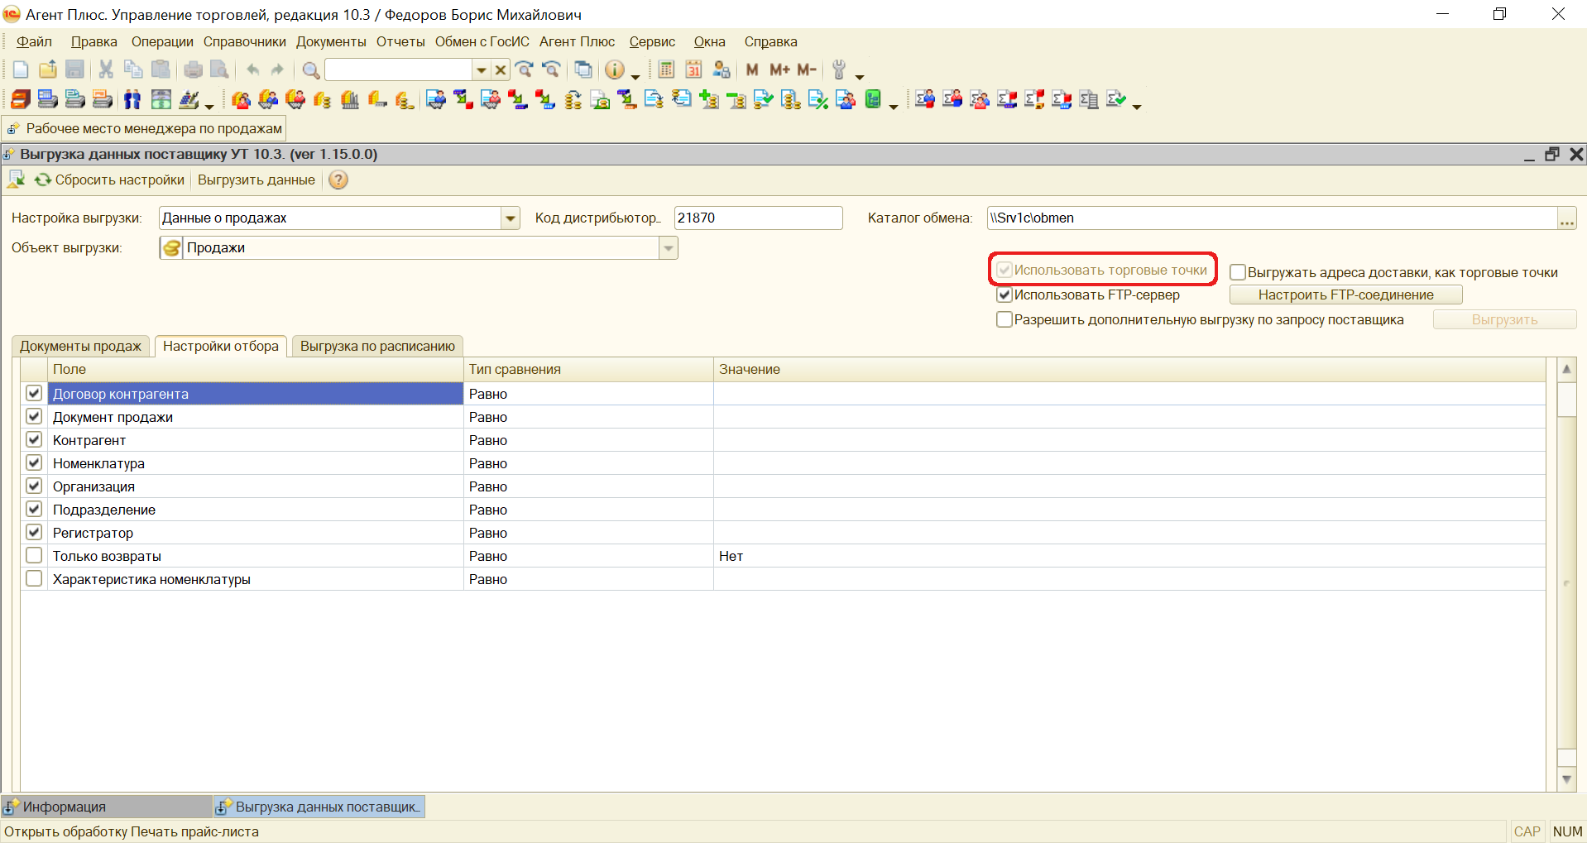Click Настроить FTP-соединение button
1587x843 pixels.
(1345, 295)
